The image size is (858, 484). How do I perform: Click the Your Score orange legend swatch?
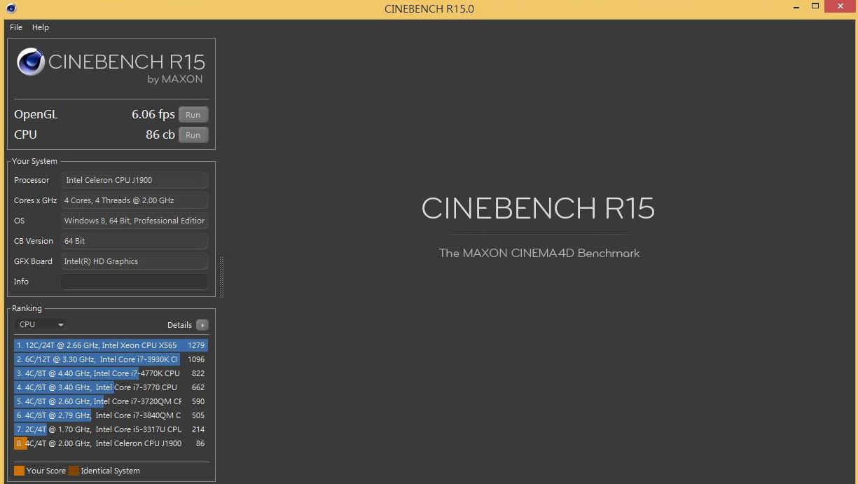pyautogui.click(x=19, y=471)
